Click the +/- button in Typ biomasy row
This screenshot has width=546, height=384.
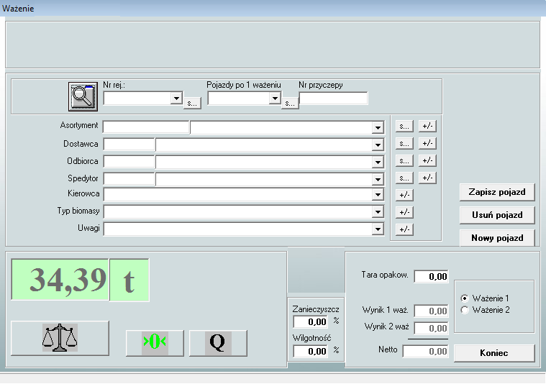point(404,212)
